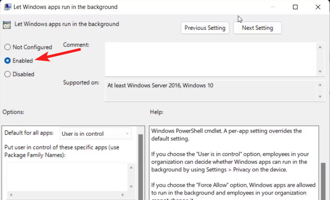
Task: Click the policy setting icon beside the heading
Action: [7, 25]
